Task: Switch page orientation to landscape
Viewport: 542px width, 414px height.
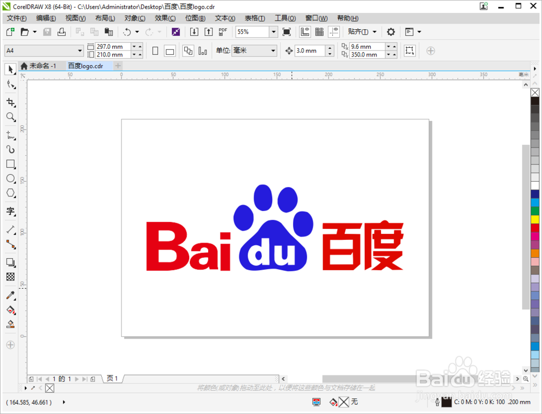Action: point(169,50)
